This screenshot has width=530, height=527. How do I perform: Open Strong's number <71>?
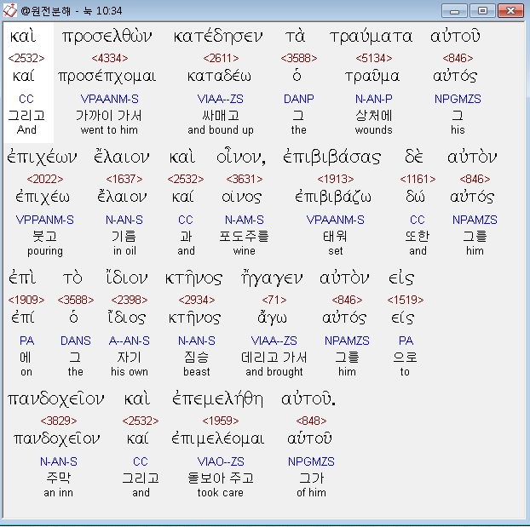pyautogui.click(x=274, y=300)
